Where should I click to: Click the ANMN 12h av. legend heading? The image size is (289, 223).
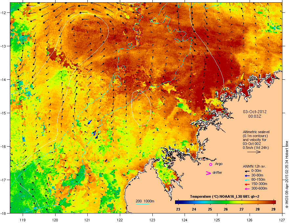pos(254,166)
